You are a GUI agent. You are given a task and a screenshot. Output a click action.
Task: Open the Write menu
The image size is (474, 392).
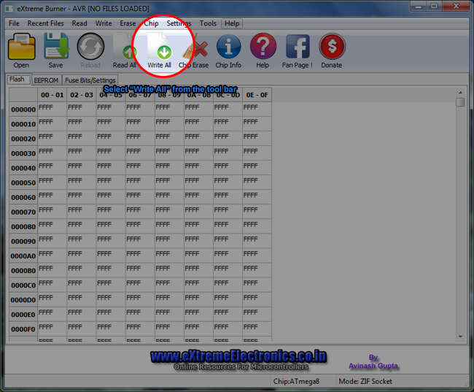pos(104,23)
